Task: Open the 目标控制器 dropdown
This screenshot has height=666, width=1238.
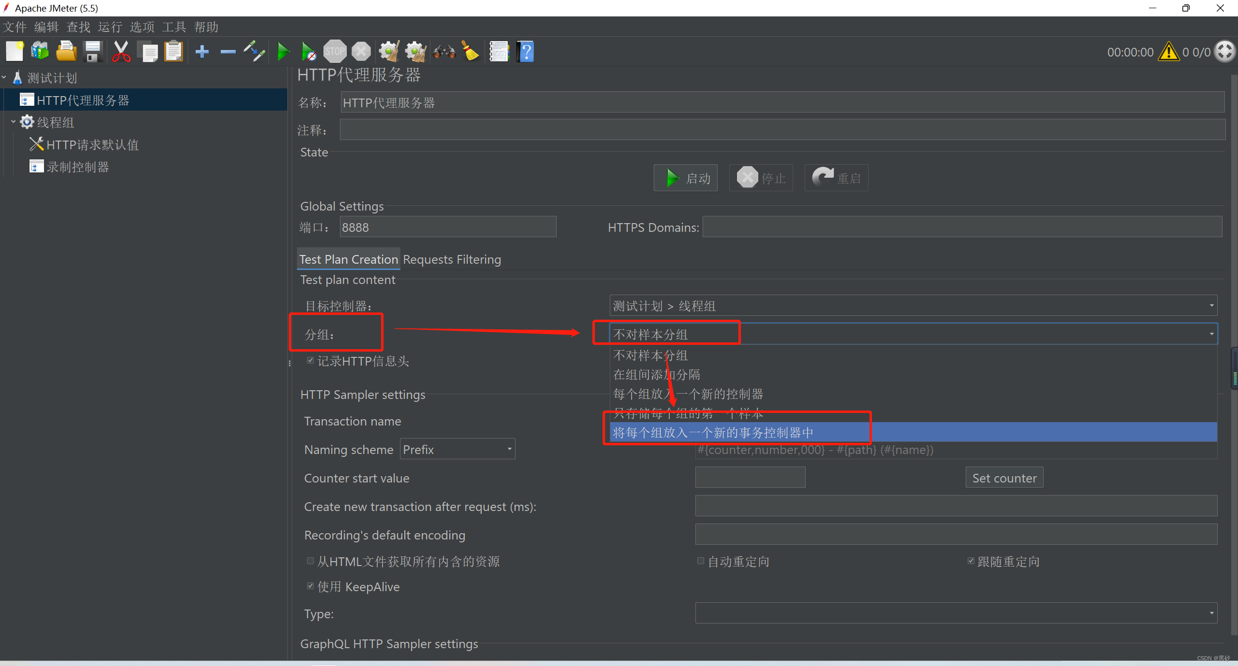Action: pyautogui.click(x=913, y=306)
